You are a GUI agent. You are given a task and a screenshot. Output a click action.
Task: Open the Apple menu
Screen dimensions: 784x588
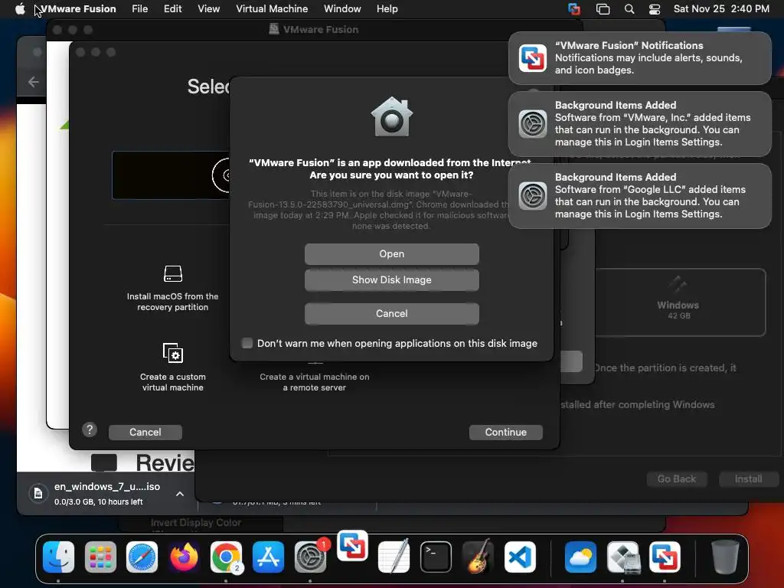coord(20,9)
